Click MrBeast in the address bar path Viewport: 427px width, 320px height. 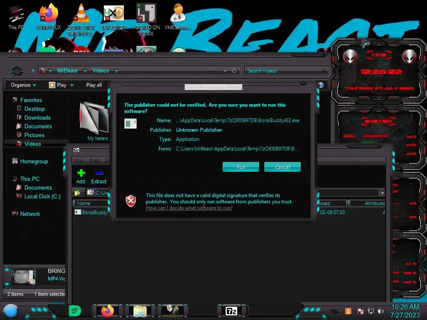pyautogui.click(x=68, y=70)
